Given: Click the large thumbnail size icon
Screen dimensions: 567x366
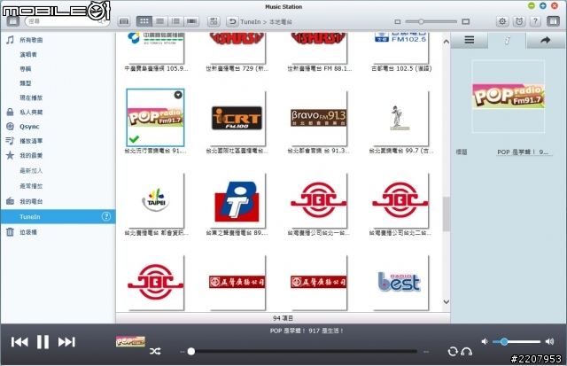Looking at the screenshot, I should (466, 21).
